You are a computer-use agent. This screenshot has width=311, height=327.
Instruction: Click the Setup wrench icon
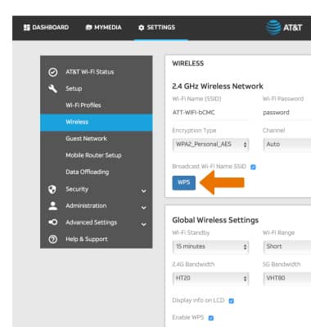coord(52,88)
